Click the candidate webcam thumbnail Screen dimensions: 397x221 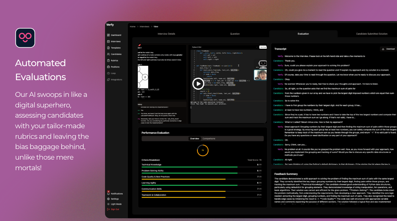coord(260,75)
